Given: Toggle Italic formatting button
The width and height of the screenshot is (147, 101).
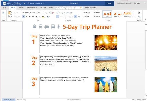Looking at the screenshot, I should 27,16.
